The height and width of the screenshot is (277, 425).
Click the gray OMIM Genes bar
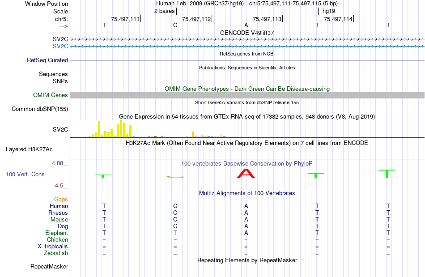tap(247, 95)
